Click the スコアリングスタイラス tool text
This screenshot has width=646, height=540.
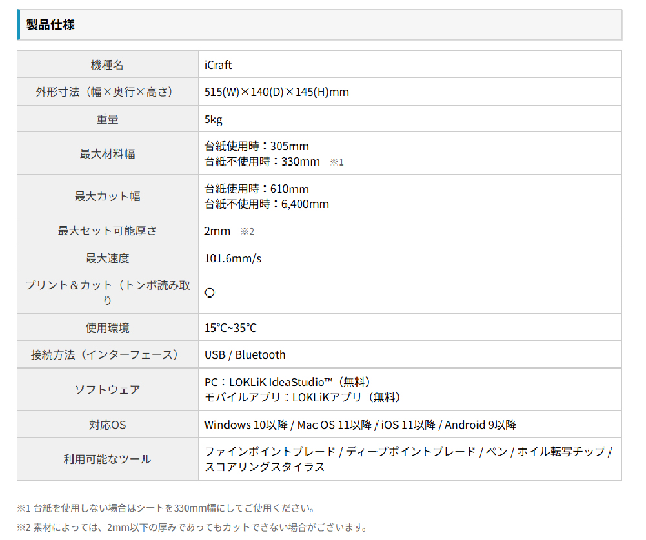[265, 467]
